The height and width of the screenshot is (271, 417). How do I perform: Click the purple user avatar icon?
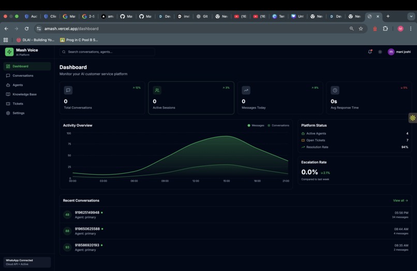[x=391, y=52]
